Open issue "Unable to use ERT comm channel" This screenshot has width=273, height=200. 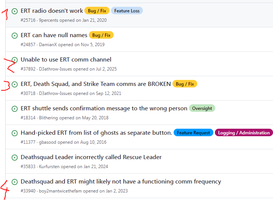(66, 60)
